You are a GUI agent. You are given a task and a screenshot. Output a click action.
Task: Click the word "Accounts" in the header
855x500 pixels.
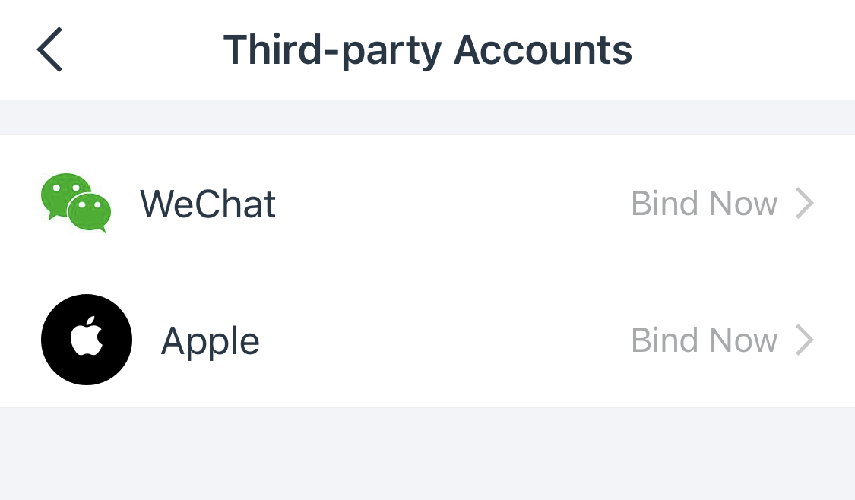point(543,49)
